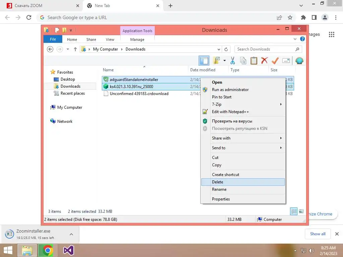The image size is (343, 257).
Task: Expand the Send to submenu
Action: point(243,148)
